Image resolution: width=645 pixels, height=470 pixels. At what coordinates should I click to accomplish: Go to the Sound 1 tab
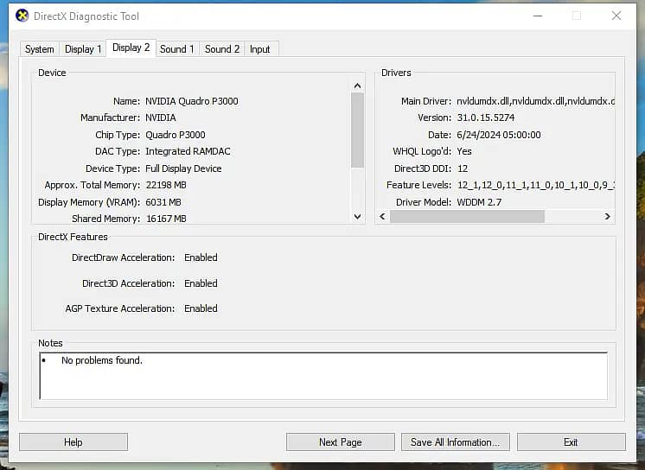(177, 49)
